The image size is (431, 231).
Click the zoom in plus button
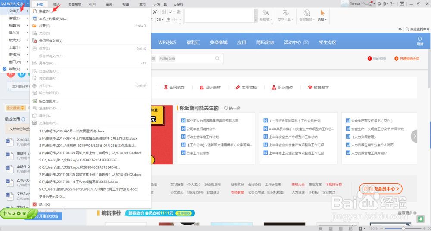click(x=424, y=228)
